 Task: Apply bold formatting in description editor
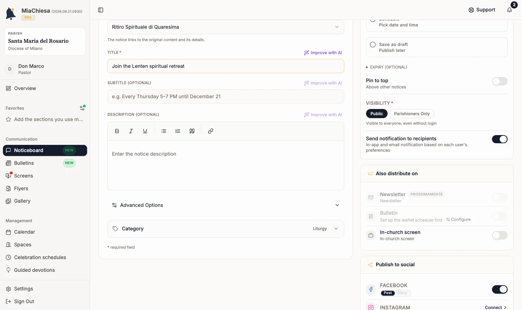click(117, 131)
